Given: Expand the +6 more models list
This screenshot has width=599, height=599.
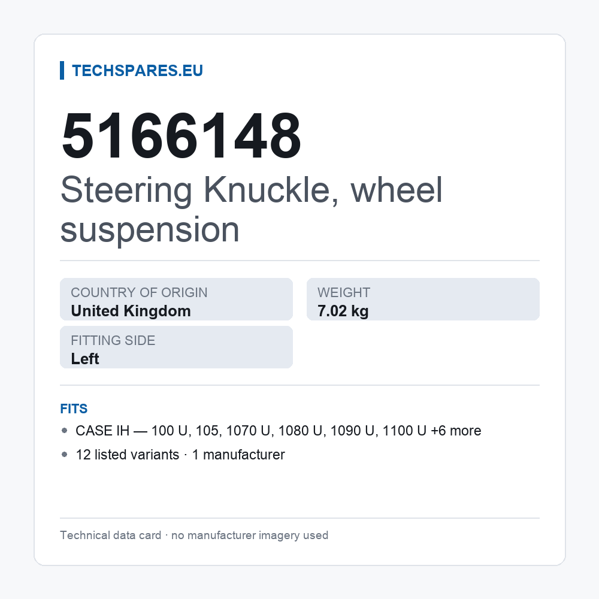Looking at the screenshot, I should click(x=456, y=431).
